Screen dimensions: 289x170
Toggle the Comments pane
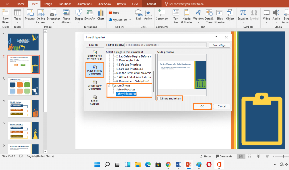224,156
